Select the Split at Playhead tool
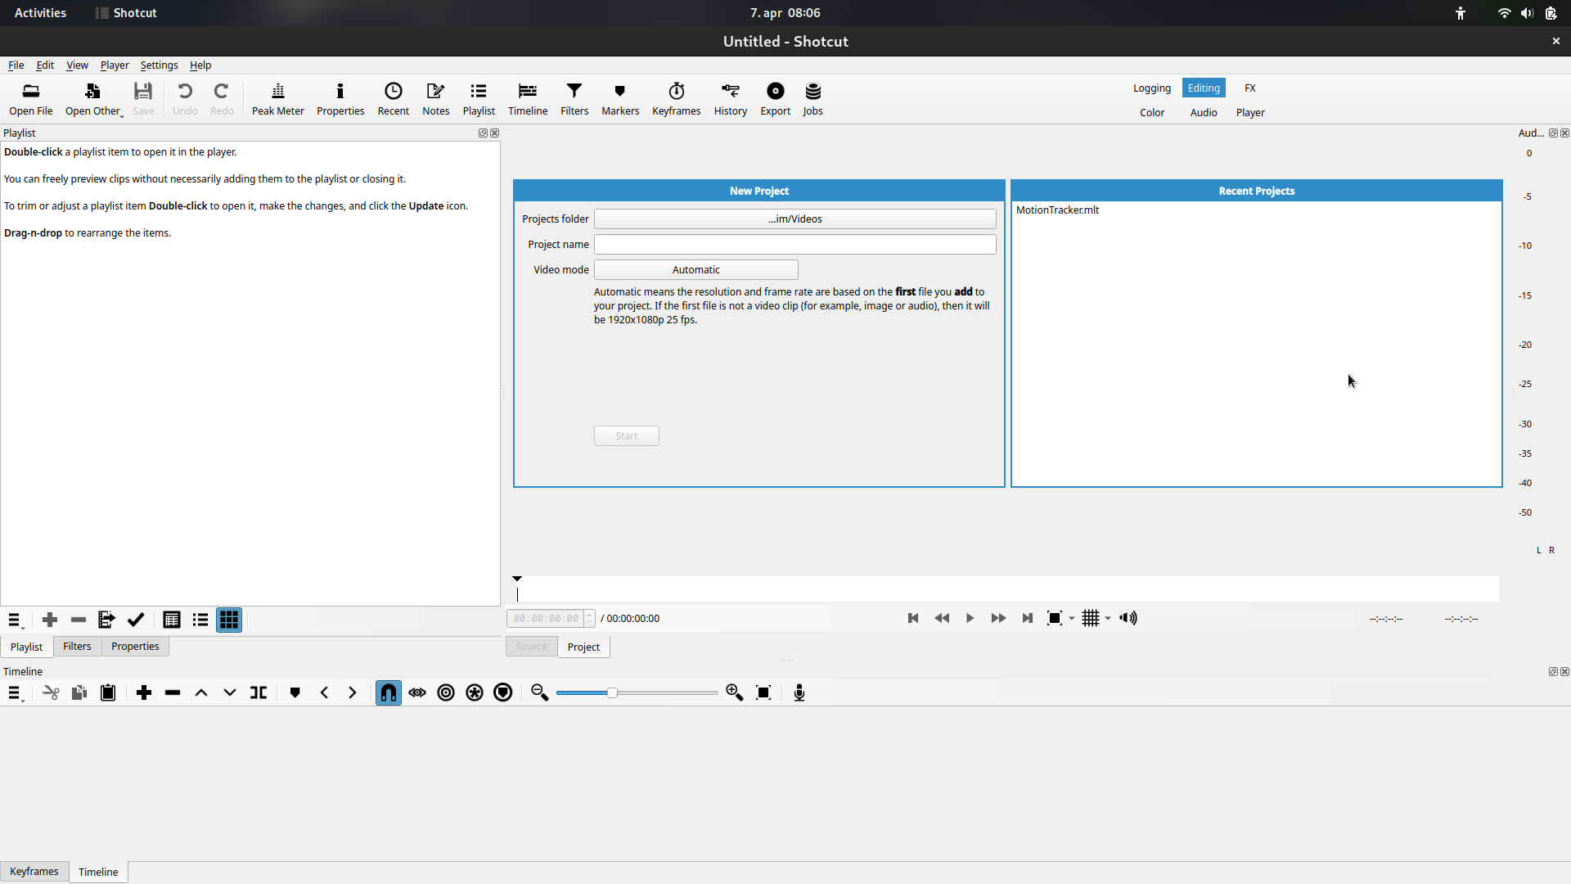The image size is (1571, 884). coord(258,692)
